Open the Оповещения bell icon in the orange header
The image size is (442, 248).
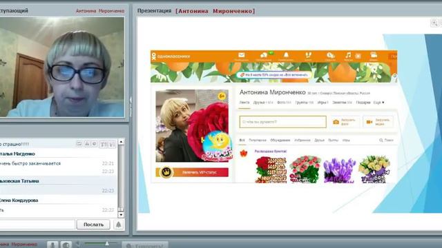tap(286, 56)
